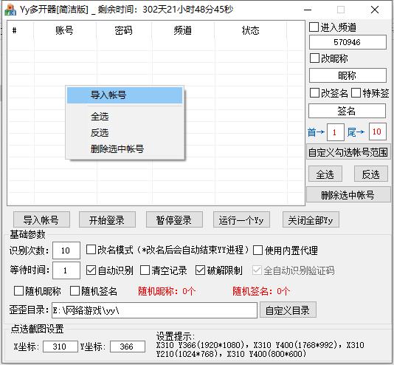Open 自定义目录 folder picker button
Viewport: 394px width, 365px height.
288,310
